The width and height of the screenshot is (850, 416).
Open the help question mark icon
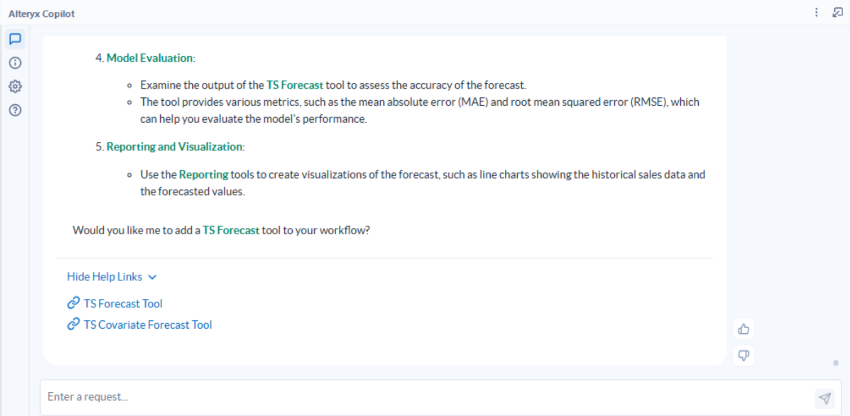[15, 110]
